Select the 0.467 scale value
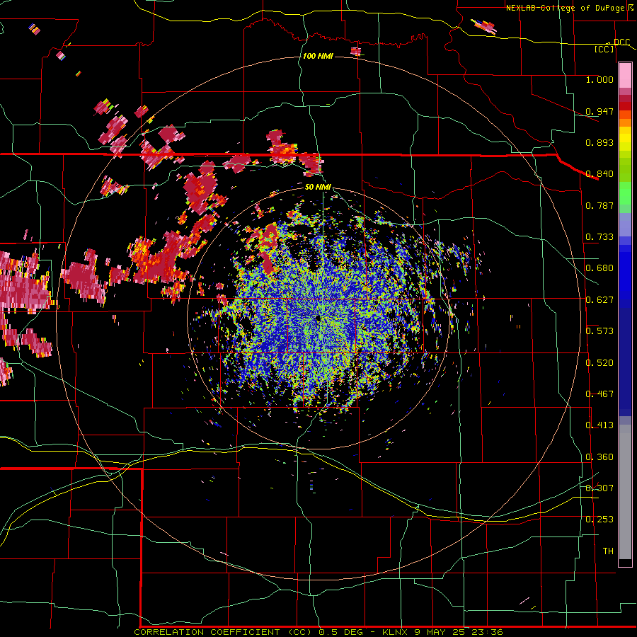Viewport: 637px width, 637px height. point(599,394)
